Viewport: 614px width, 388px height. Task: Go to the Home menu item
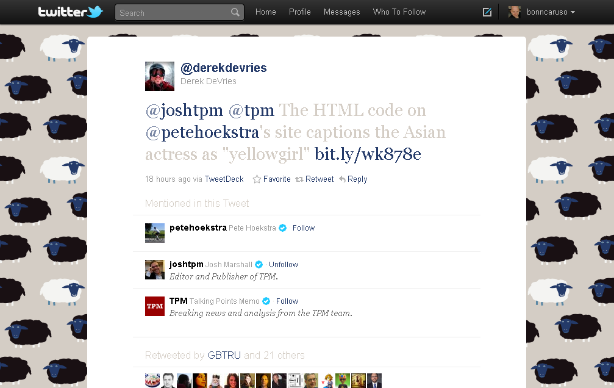(x=265, y=12)
